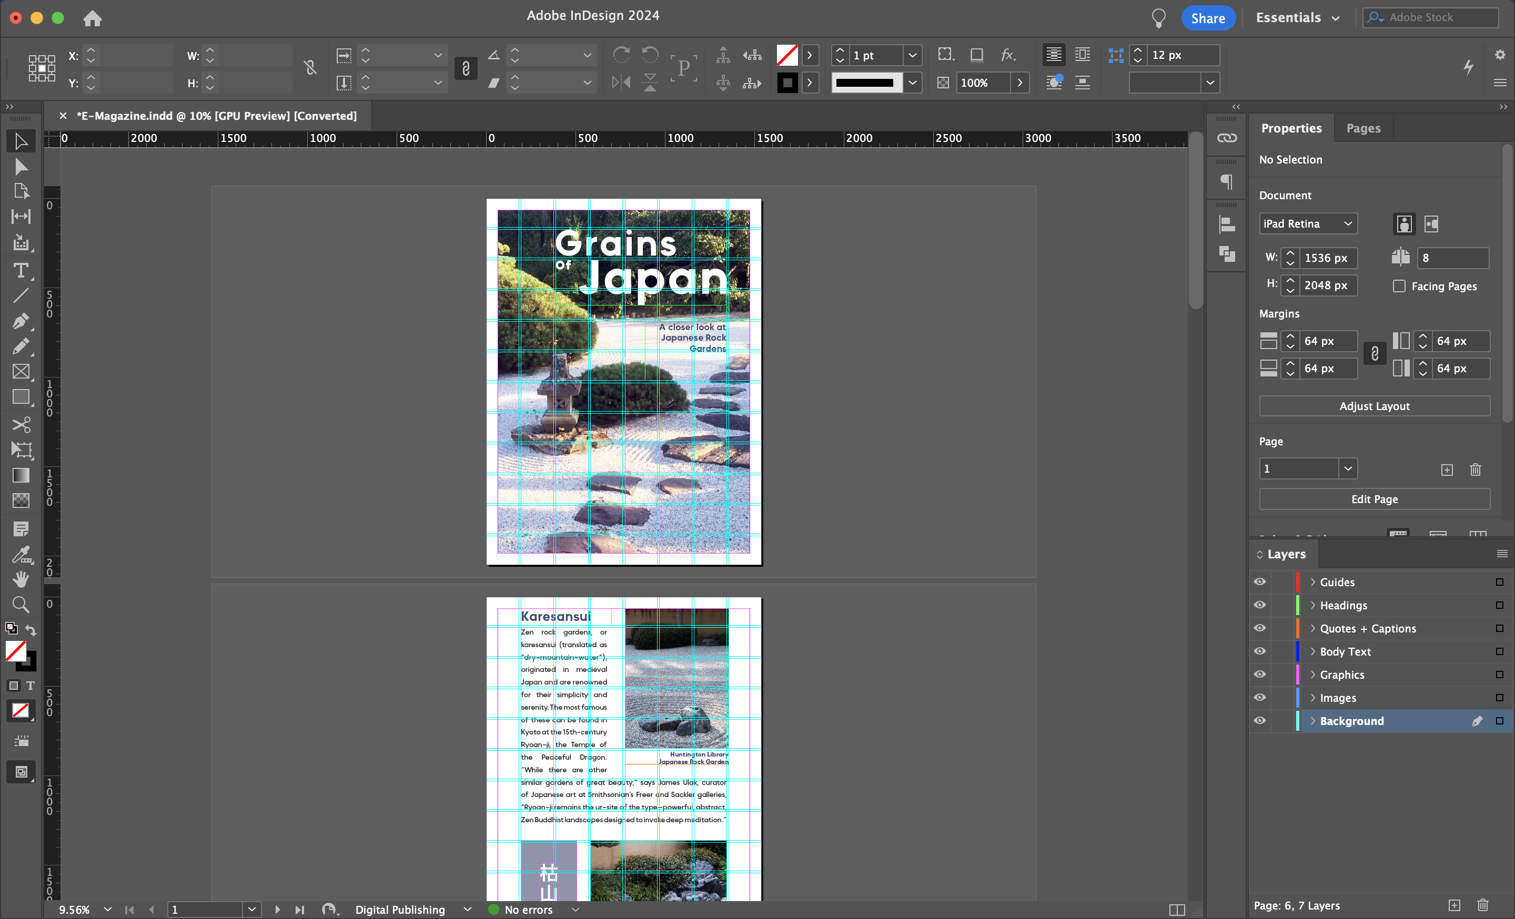Click the Adjust Layout button
Screen dimensions: 1515x919
point(1374,406)
